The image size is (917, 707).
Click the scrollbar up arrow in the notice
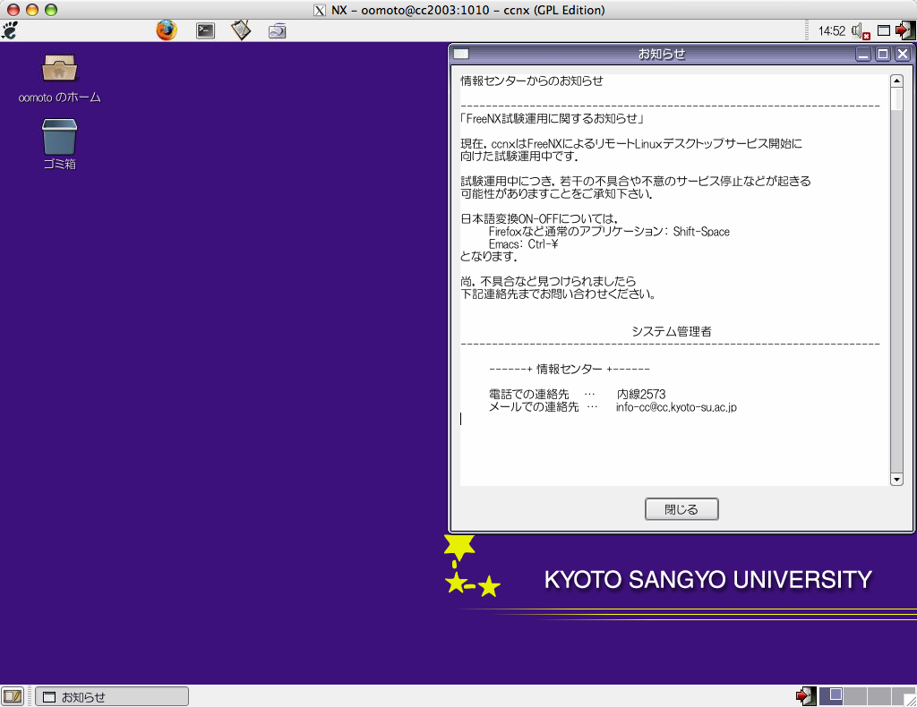pos(896,81)
